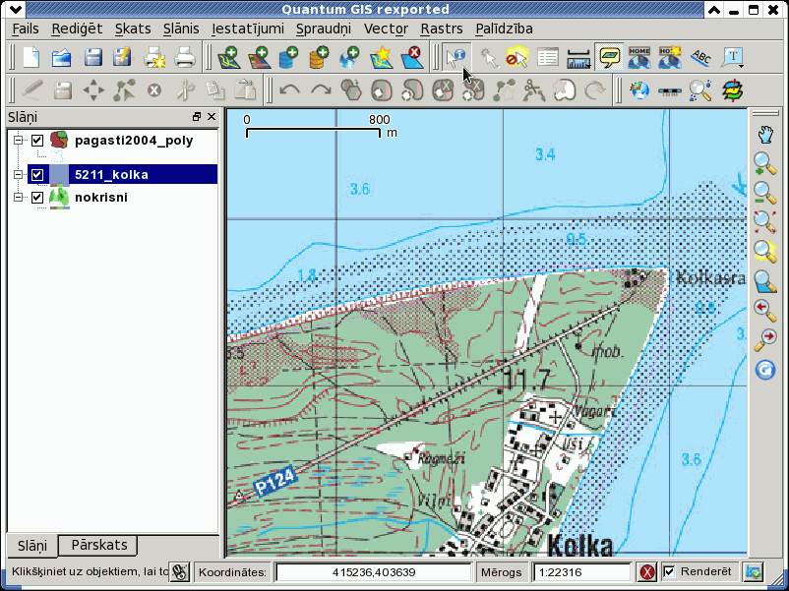Open the Skats menu
The image size is (789, 591).
coord(133,29)
